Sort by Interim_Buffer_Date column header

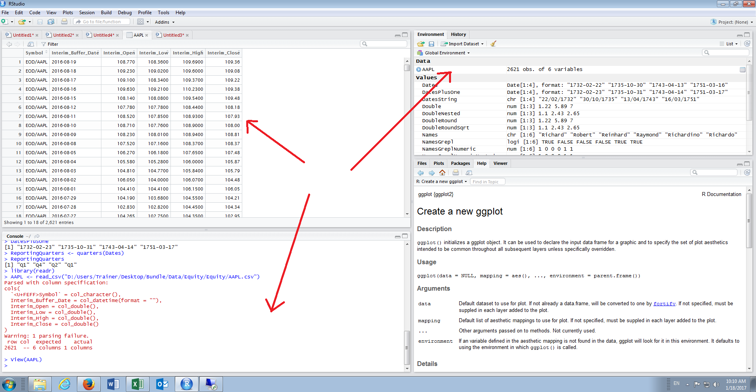(75, 53)
